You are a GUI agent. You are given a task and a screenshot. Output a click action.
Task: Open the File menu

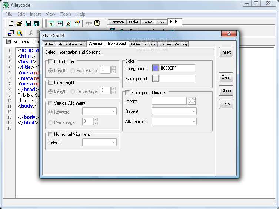click(x=9, y=14)
